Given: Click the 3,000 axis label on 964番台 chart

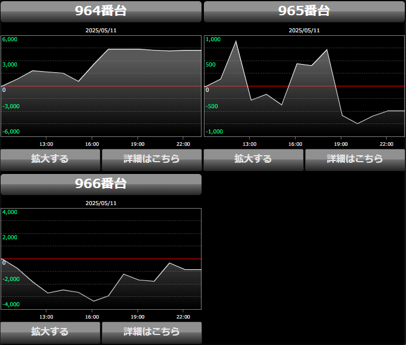Looking at the screenshot, I should (x=10, y=65).
